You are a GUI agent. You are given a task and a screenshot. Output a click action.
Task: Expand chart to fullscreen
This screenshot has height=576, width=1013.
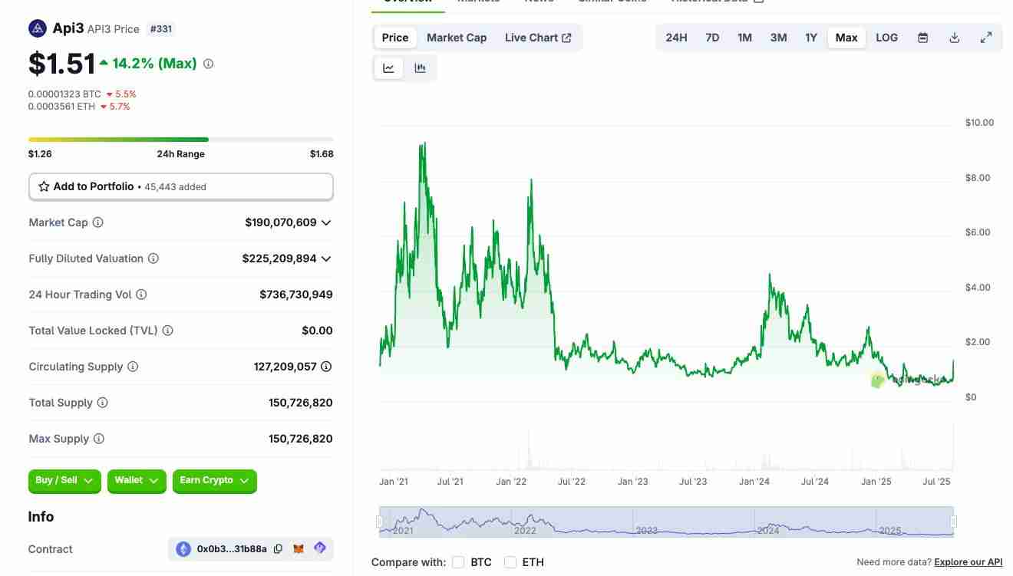tap(986, 38)
